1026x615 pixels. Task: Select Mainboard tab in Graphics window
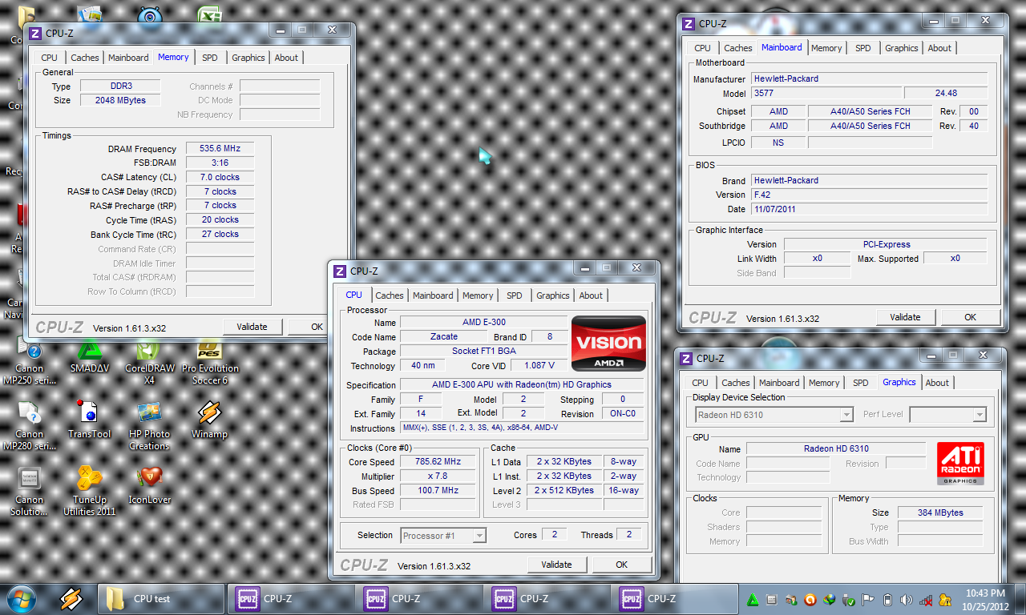tap(779, 383)
